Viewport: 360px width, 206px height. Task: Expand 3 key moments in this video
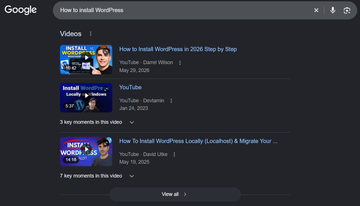point(97,122)
